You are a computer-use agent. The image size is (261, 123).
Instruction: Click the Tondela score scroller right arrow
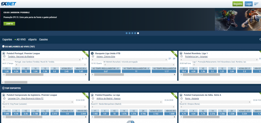80,60
